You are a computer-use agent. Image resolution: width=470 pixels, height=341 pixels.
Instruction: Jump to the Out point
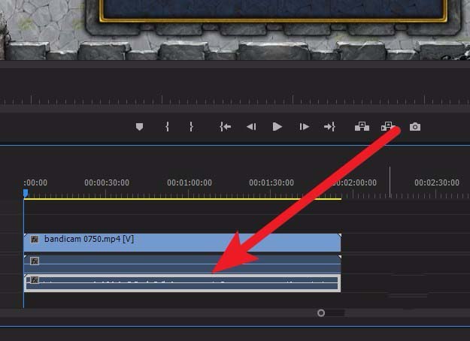pos(329,127)
